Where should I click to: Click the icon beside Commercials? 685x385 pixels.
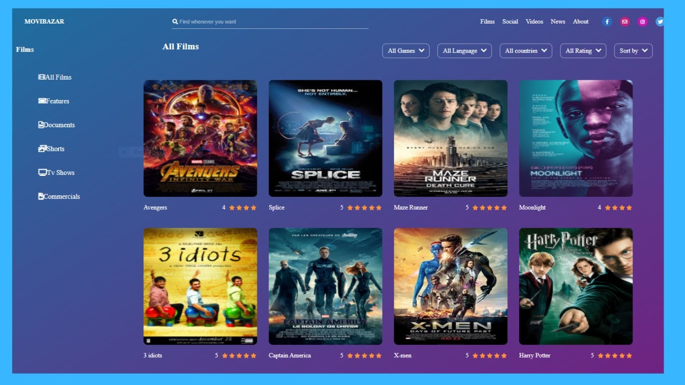coord(41,196)
